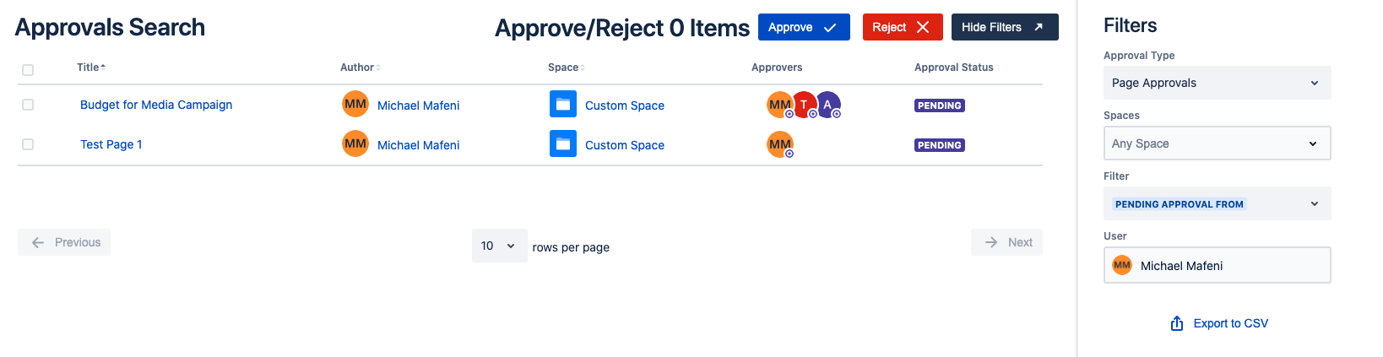Screen dimensions: 1383x357
Task: Toggle the select-all checkbox in table header
Action: click(x=28, y=70)
